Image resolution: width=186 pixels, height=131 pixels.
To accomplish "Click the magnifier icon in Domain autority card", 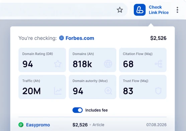I will pos(108,91).
